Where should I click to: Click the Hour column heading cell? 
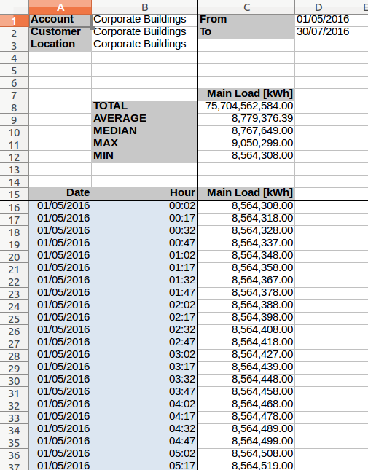pos(144,192)
